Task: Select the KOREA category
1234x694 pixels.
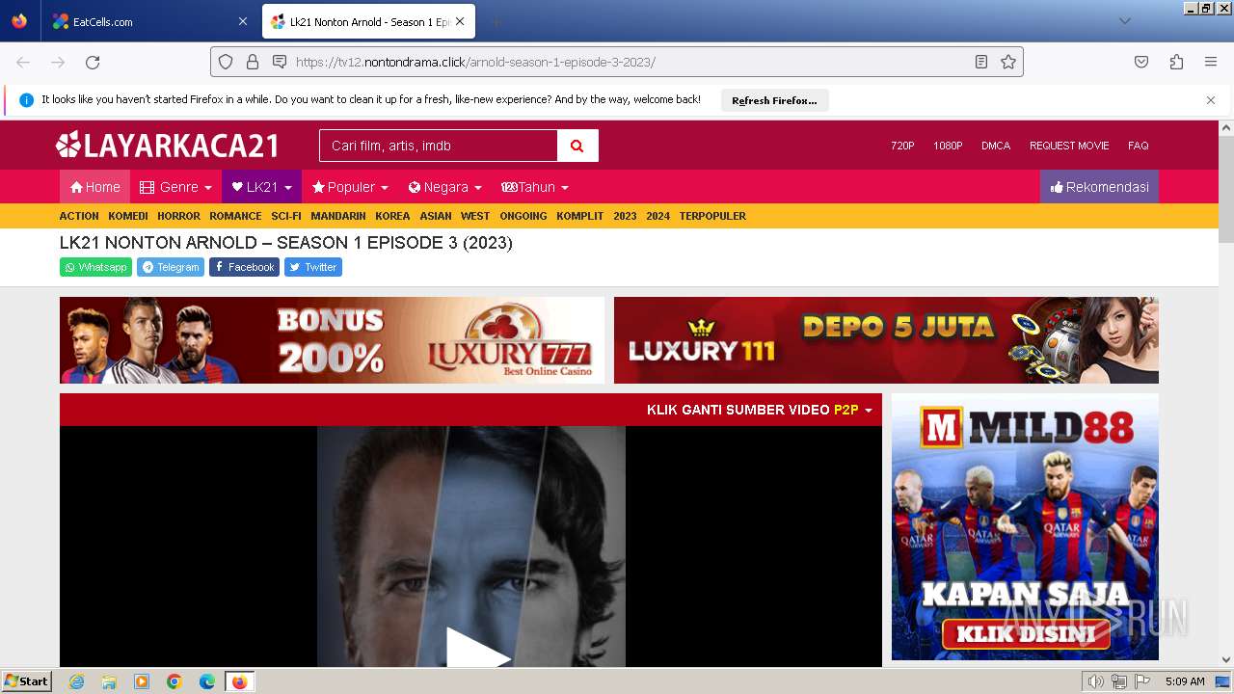Action: point(392,216)
